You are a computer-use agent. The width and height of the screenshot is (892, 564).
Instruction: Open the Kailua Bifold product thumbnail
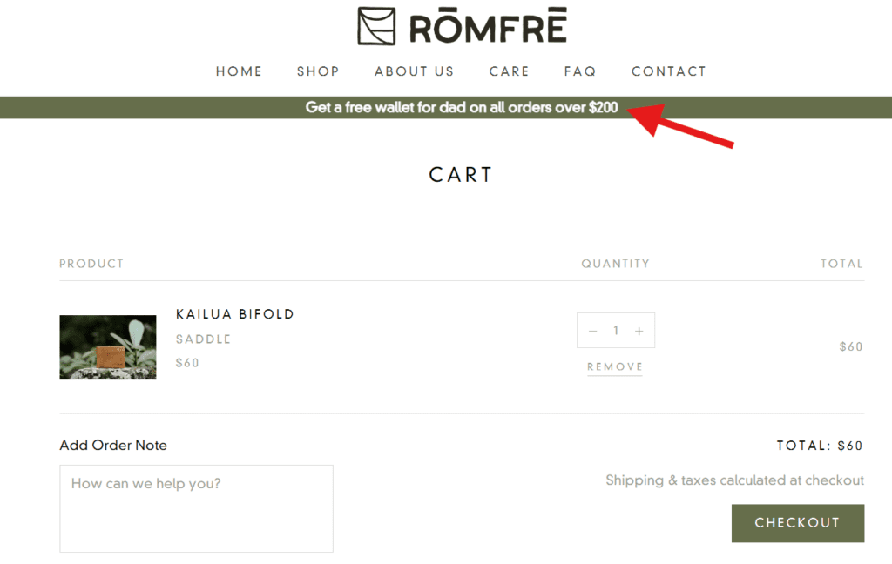[108, 347]
